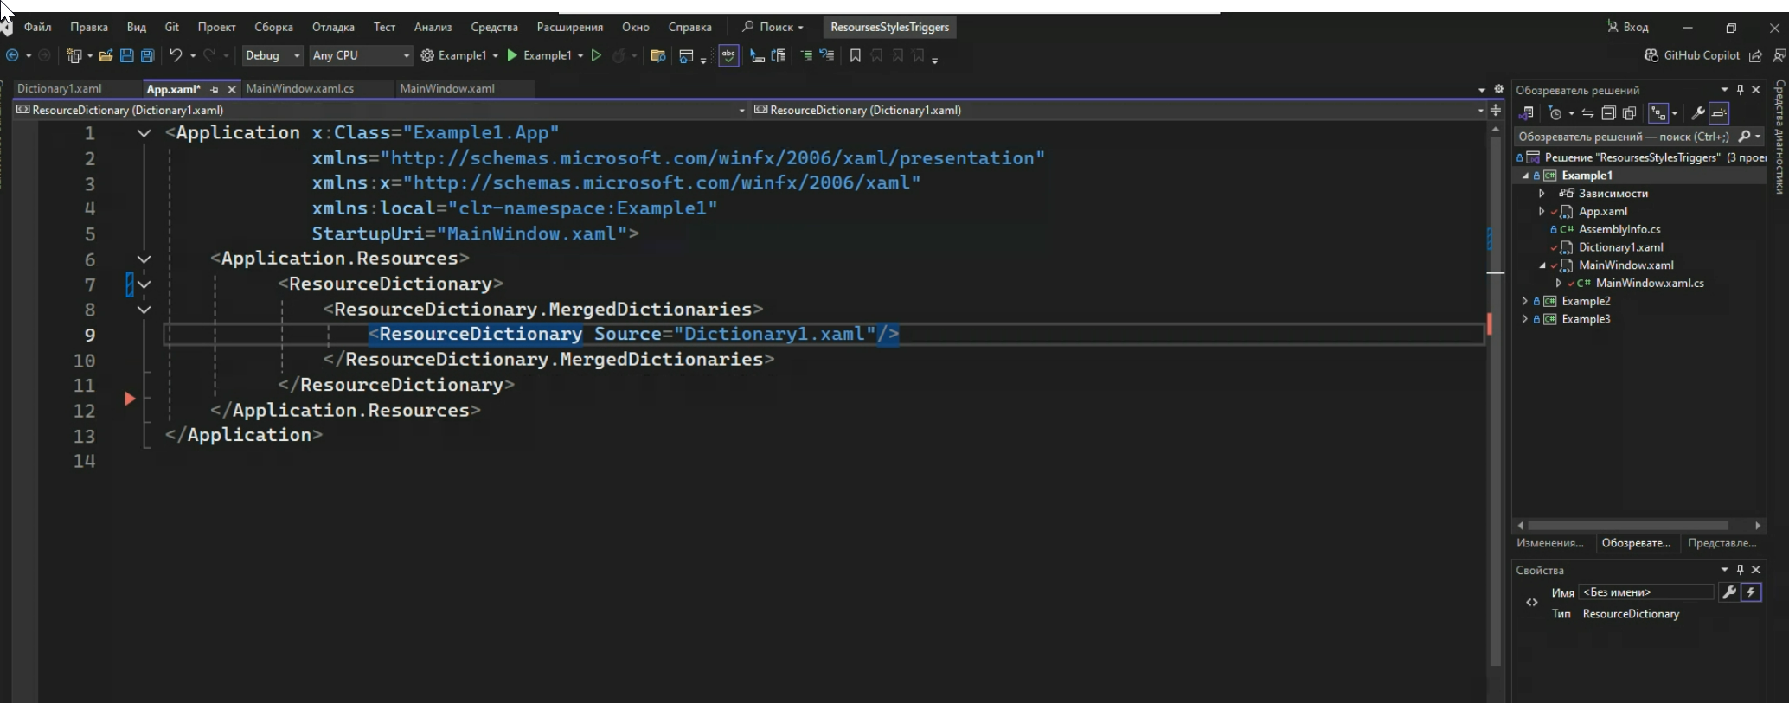Viewport: 1789px width, 703px height.
Task: Toggle pin on the App.xaml* tab
Action: tap(214, 89)
